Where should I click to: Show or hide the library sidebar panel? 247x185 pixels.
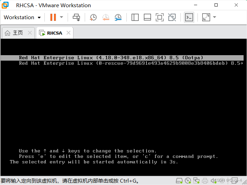click(x=135, y=17)
